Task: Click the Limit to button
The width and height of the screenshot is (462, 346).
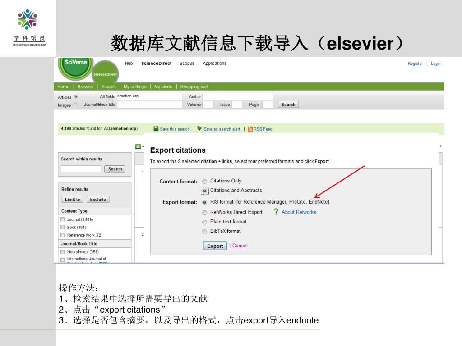Action: 73,200
